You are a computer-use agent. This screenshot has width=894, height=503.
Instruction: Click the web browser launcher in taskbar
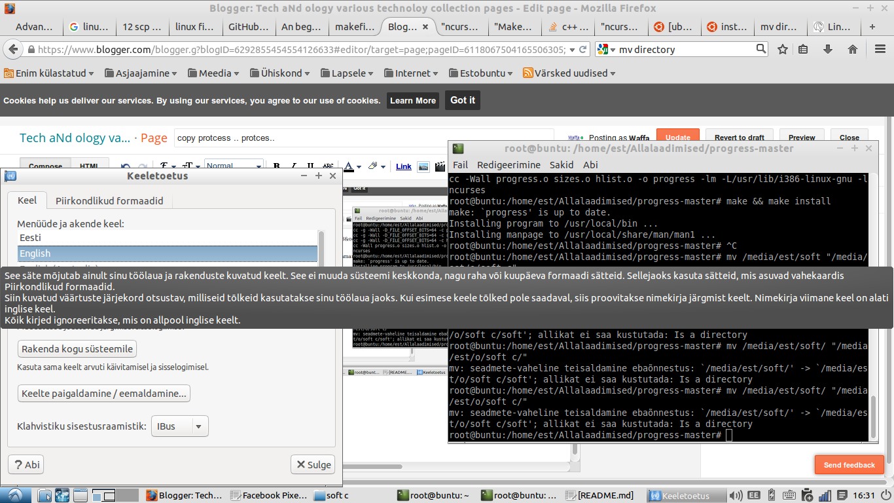tap(63, 495)
